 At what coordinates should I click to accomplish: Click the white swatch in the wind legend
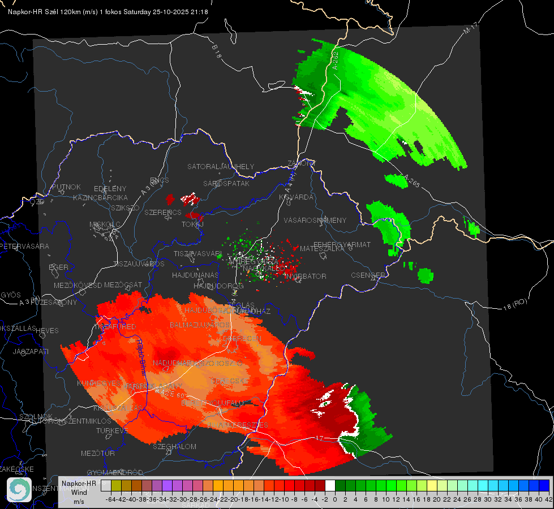point(330,485)
